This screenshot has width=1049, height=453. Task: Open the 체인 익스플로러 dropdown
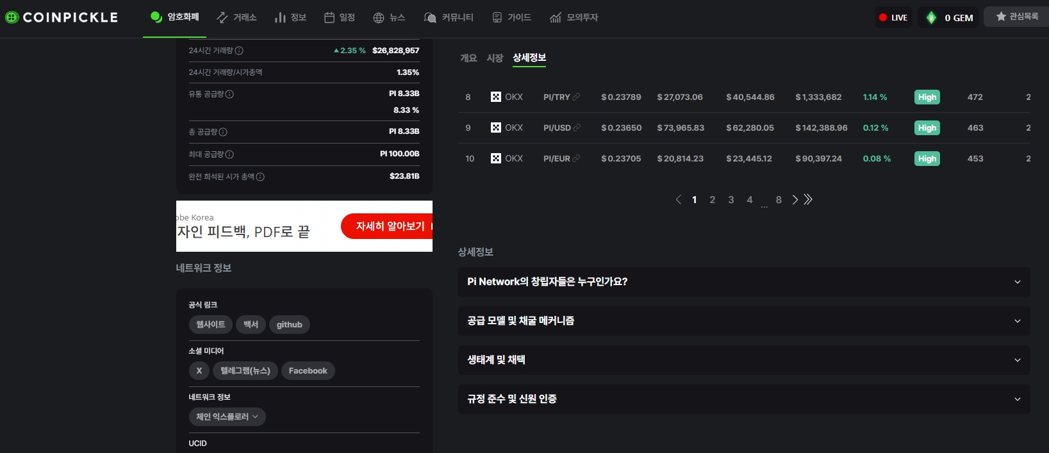[227, 417]
